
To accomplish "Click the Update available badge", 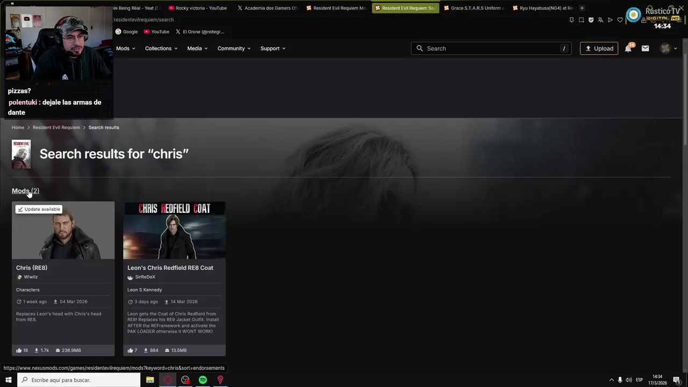I will 39,209.
